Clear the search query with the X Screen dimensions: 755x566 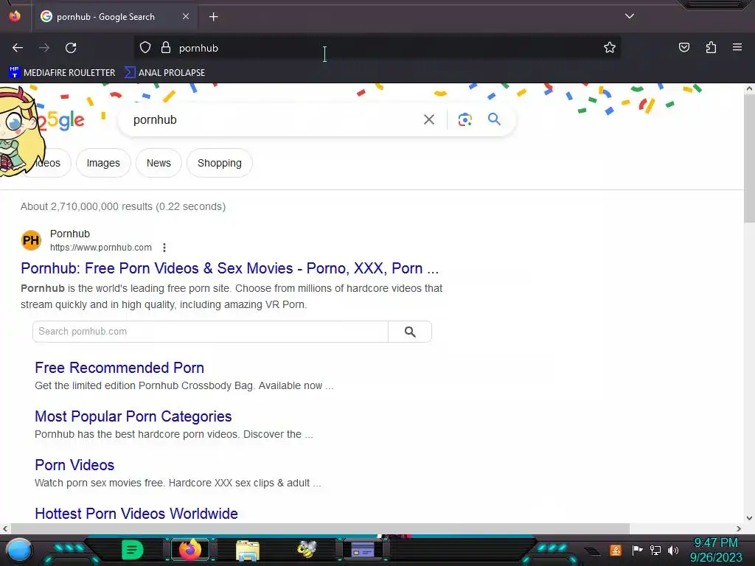point(428,119)
